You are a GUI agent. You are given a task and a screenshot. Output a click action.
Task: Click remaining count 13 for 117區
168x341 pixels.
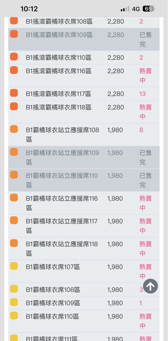point(142,94)
